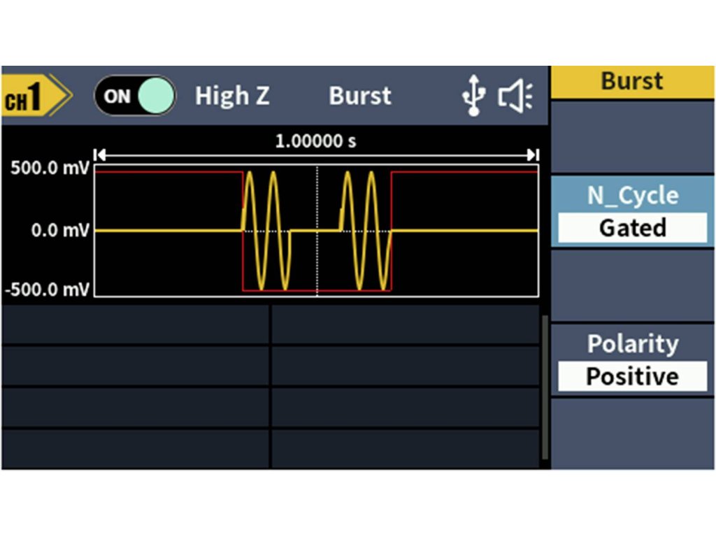Click the 500.0 mV upper amplitude label
The height and width of the screenshot is (537, 716).
(45, 170)
